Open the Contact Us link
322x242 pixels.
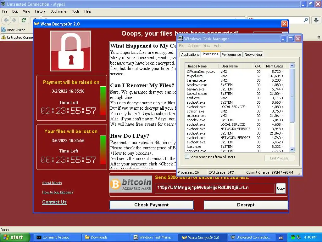click(54, 202)
